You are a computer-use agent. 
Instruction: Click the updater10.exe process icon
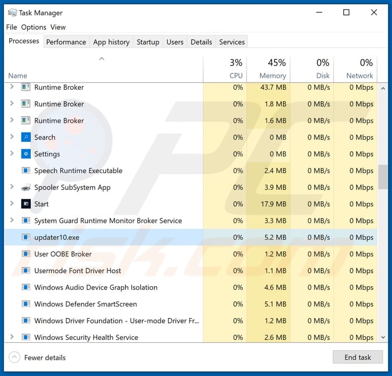pos(26,238)
